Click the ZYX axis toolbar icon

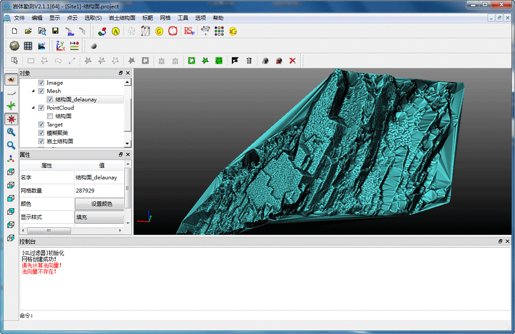(60, 46)
